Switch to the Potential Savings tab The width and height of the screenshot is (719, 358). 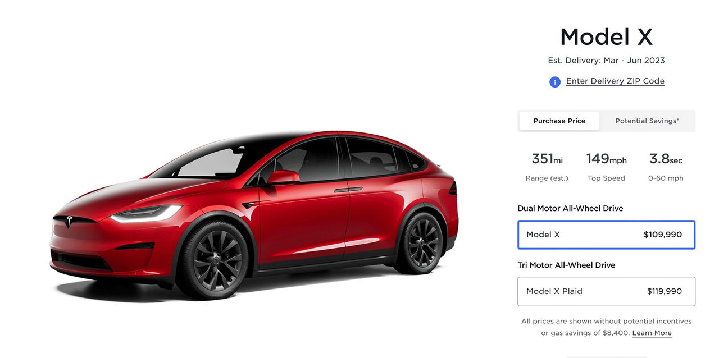tap(647, 121)
